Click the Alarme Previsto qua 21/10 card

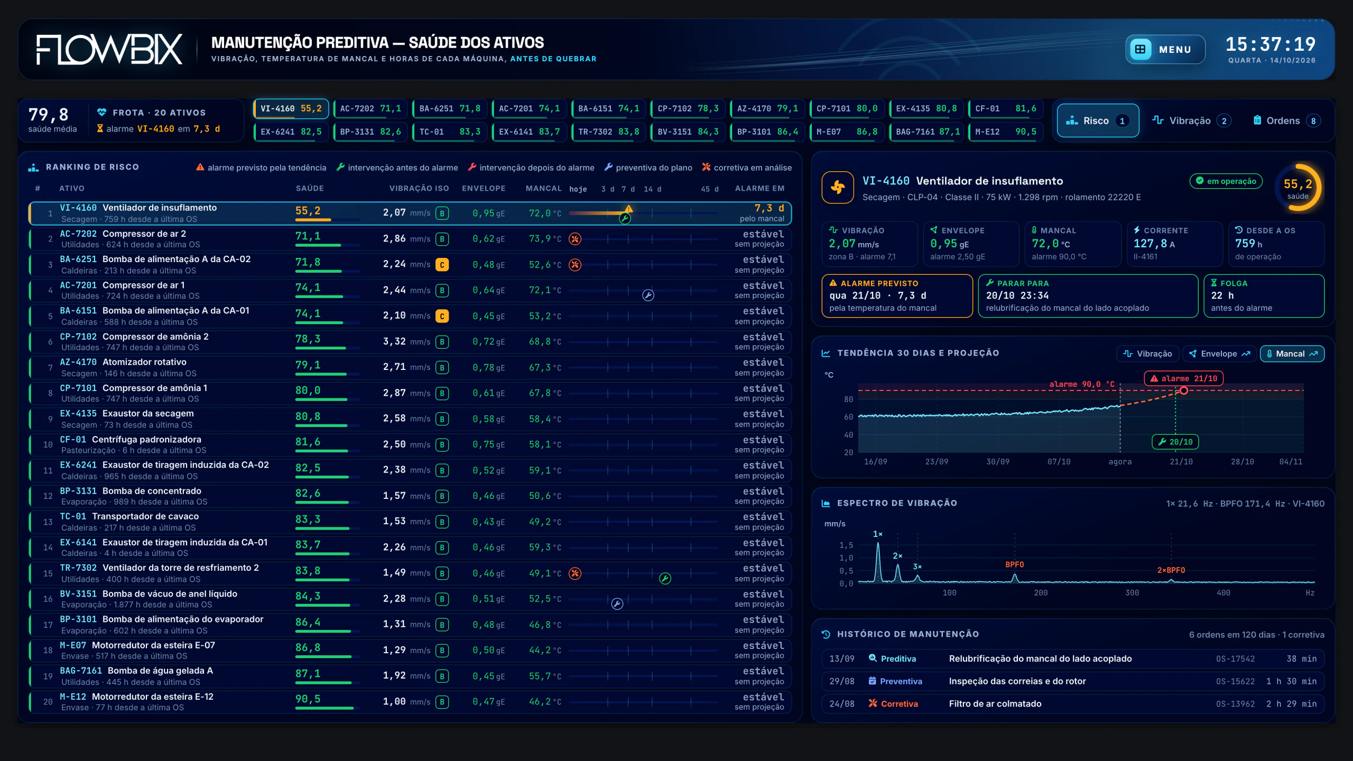tap(897, 296)
